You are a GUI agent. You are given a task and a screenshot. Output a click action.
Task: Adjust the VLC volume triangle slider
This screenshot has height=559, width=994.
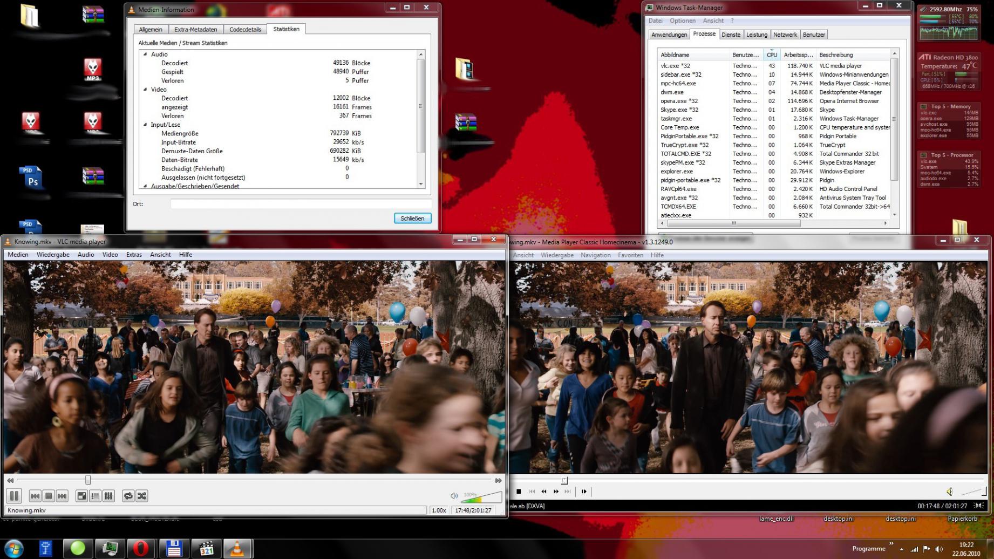482,496
